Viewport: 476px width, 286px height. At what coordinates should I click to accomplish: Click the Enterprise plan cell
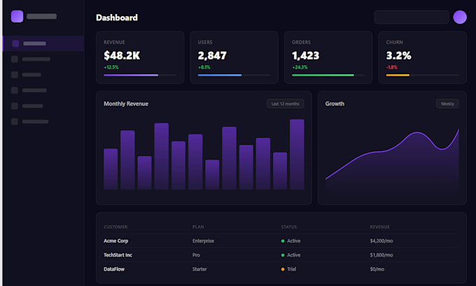click(x=203, y=241)
